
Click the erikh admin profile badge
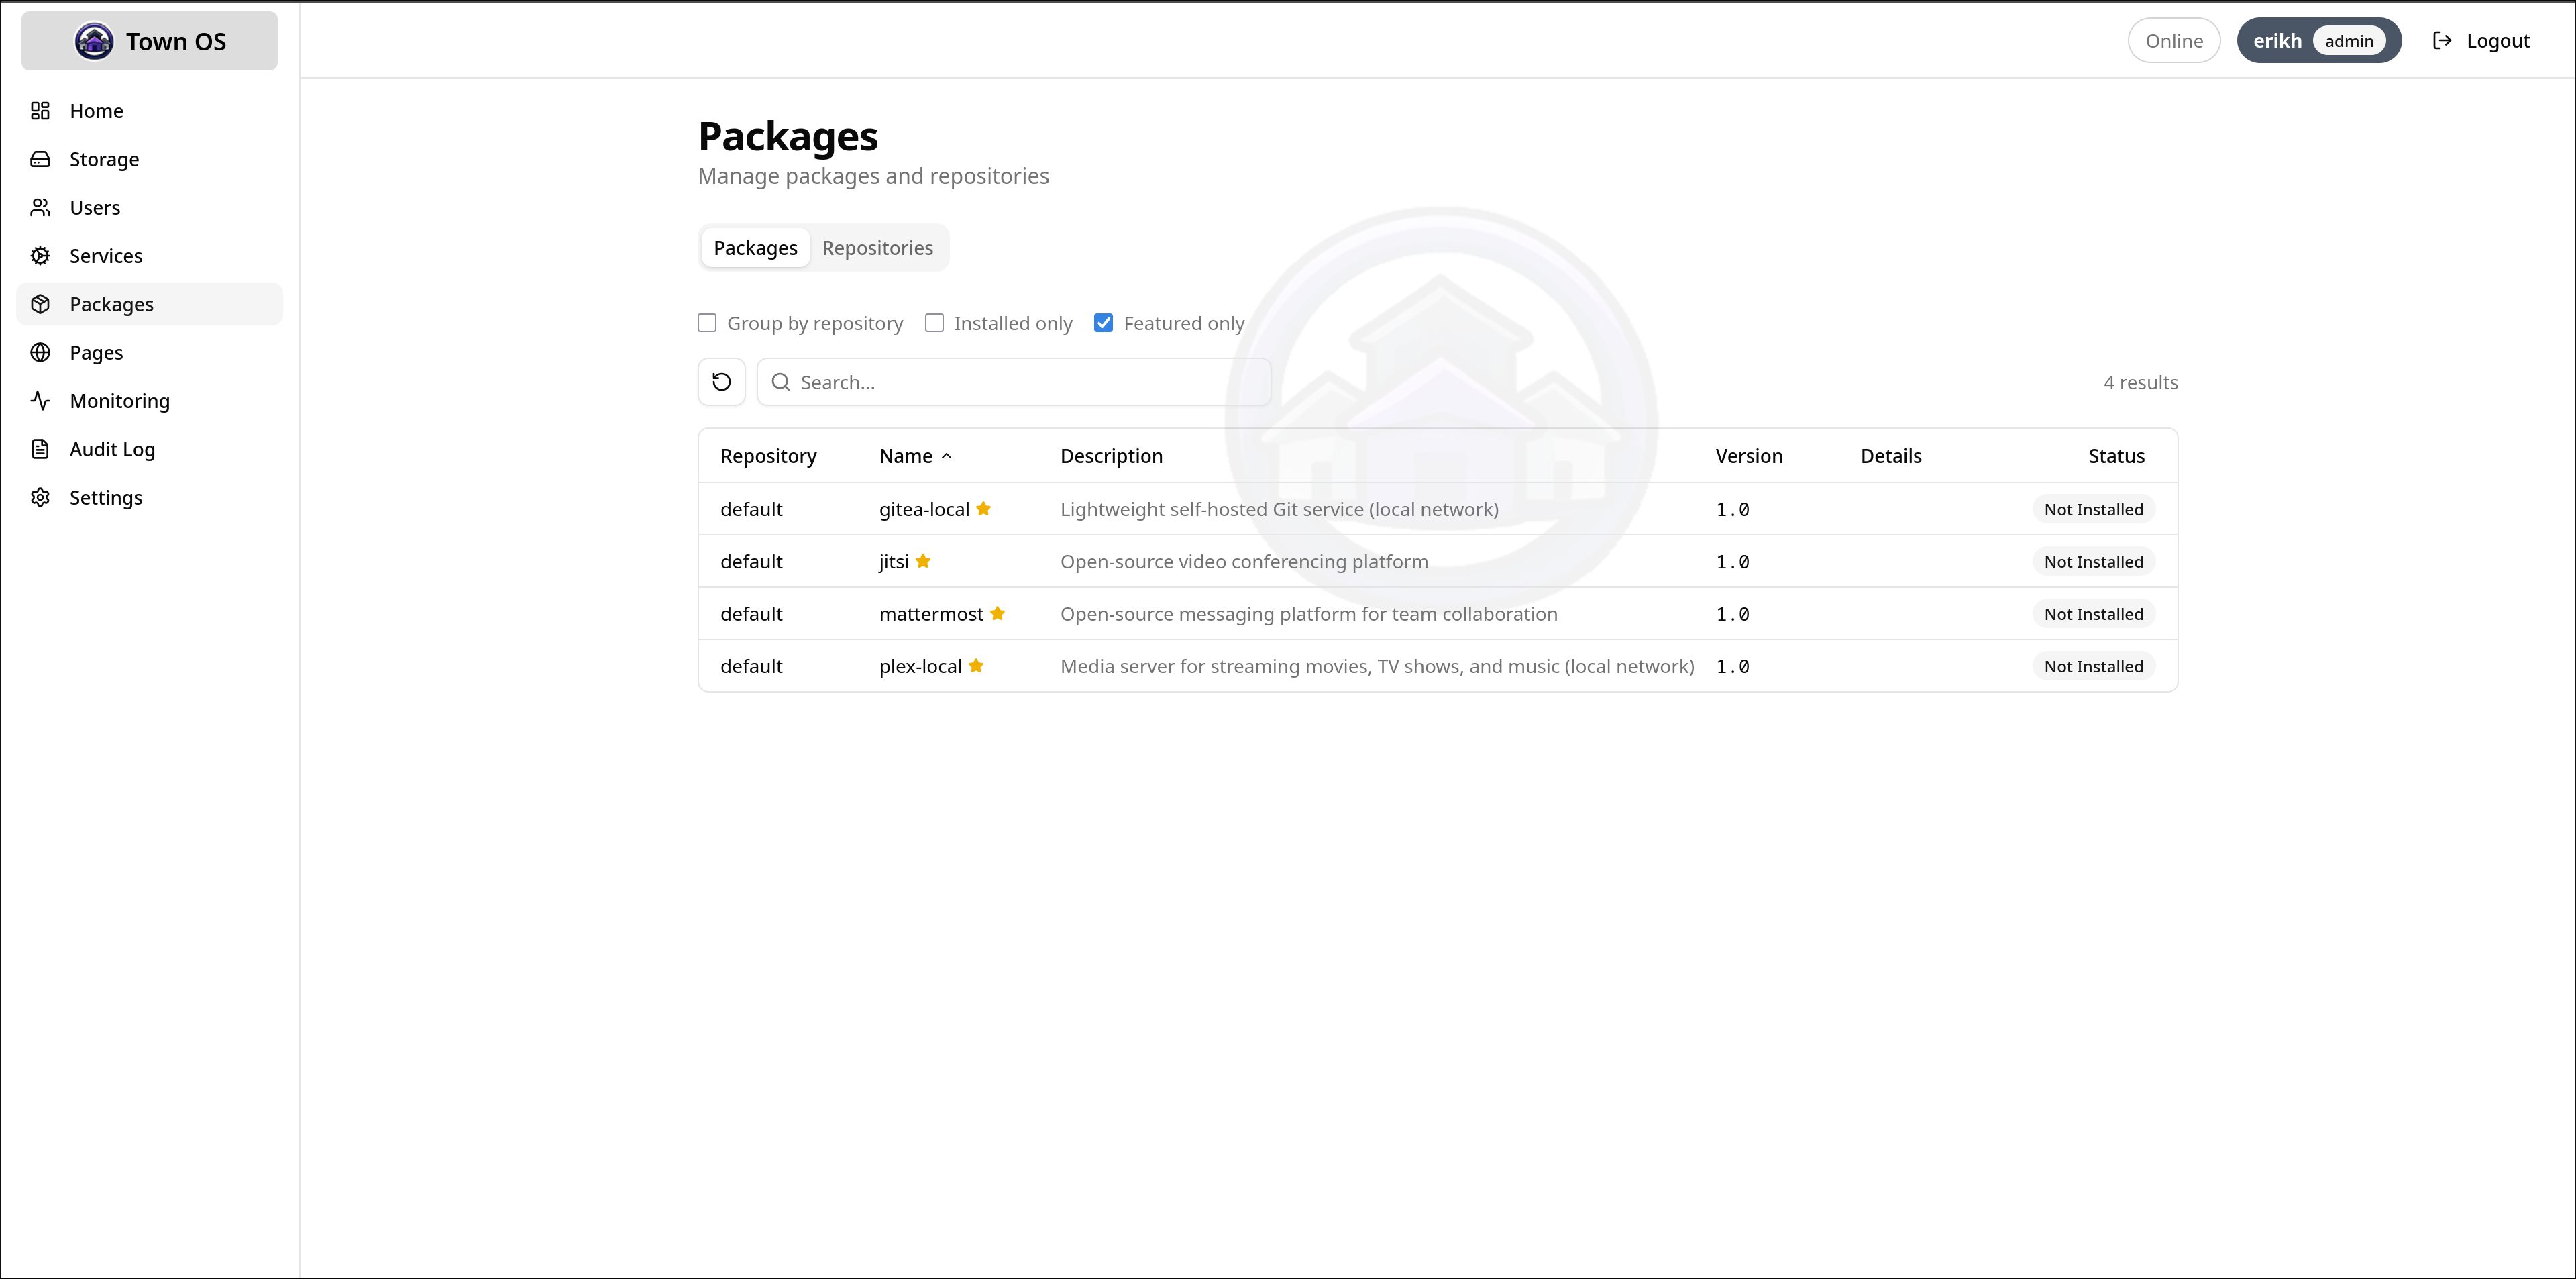pos(2319,40)
